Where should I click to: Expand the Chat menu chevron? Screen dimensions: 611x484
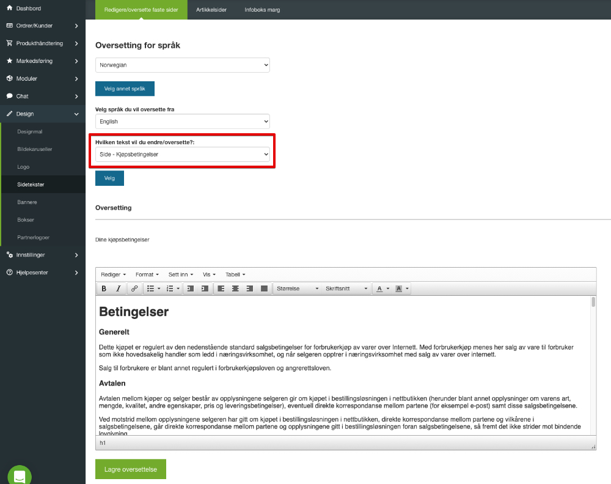click(x=76, y=97)
